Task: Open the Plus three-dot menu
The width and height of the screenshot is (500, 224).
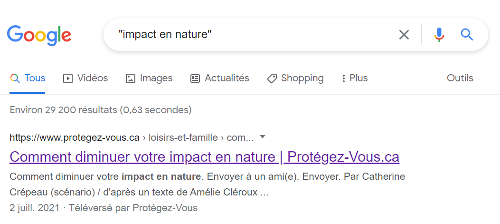Action: click(x=344, y=78)
